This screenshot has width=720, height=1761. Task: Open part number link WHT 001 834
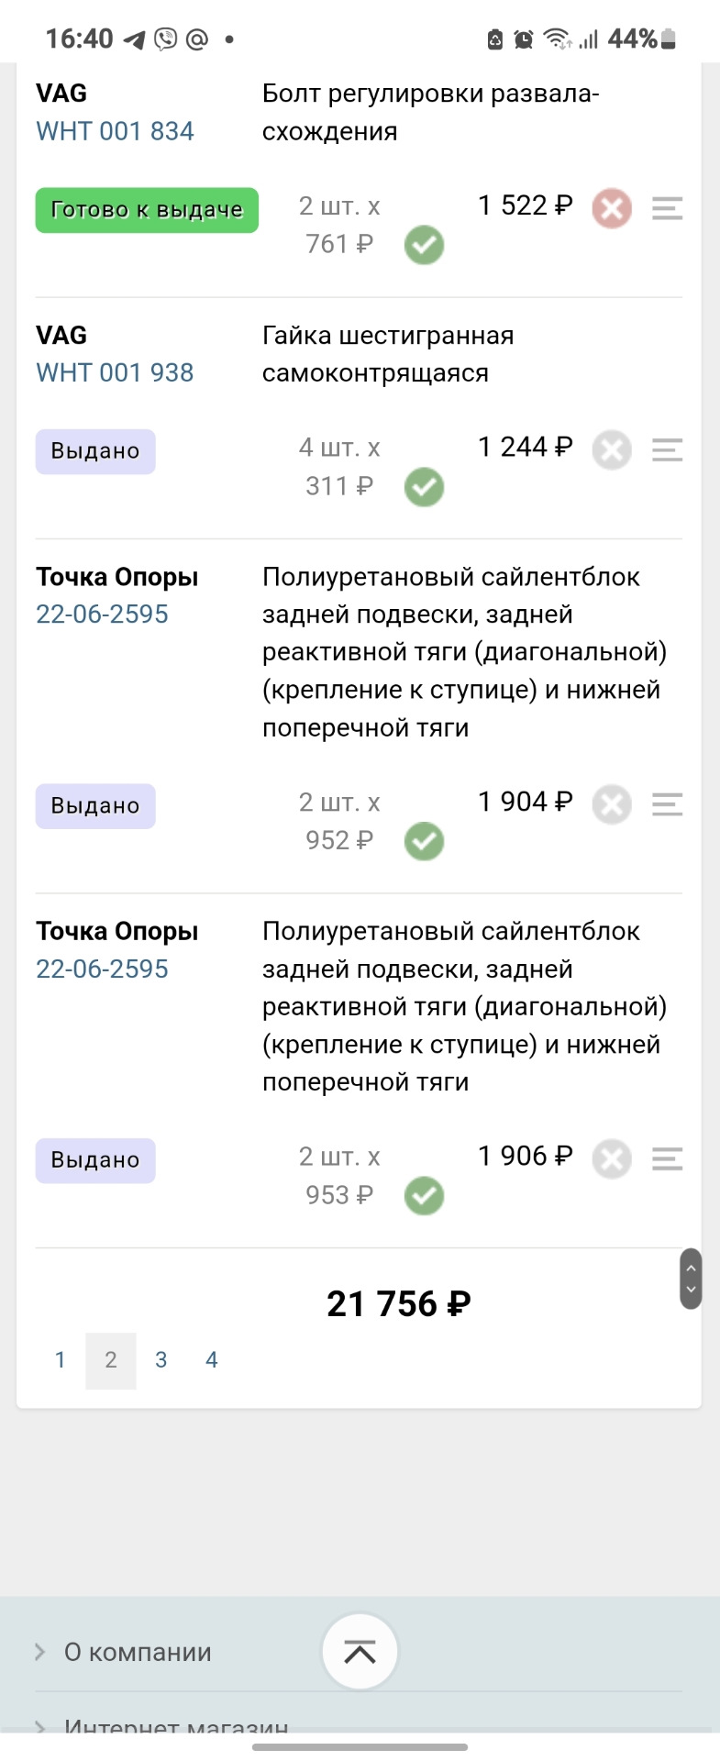(x=115, y=131)
